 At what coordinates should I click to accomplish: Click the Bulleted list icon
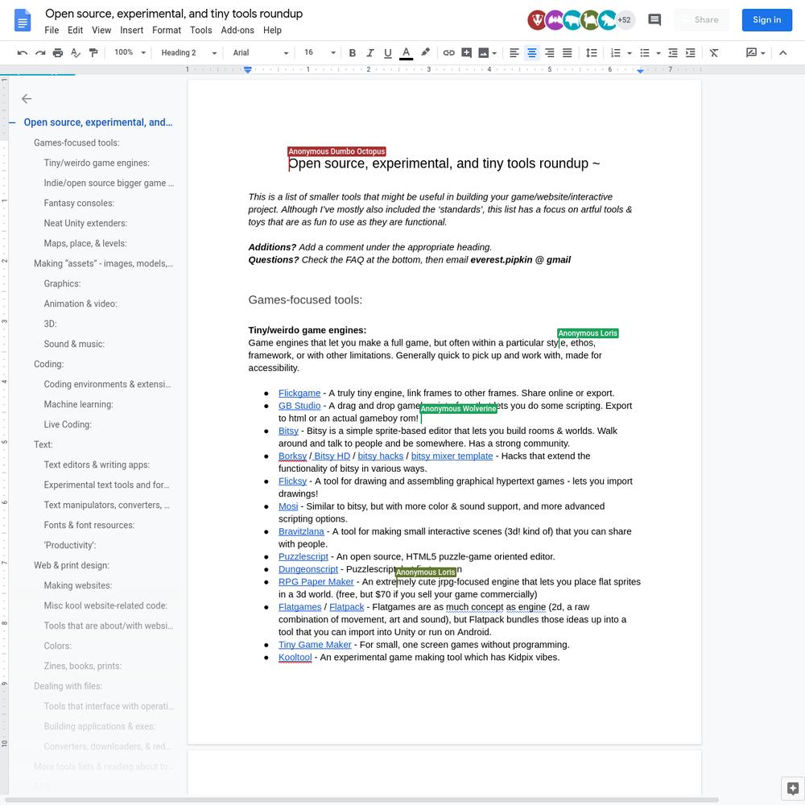pyautogui.click(x=645, y=53)
